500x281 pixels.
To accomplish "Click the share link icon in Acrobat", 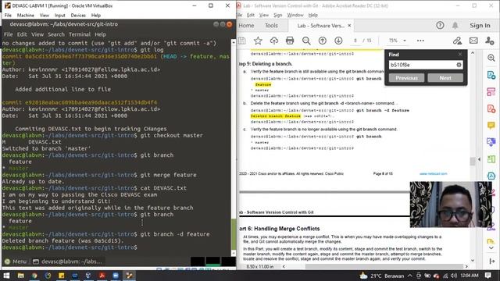I will tap(457, 41).
